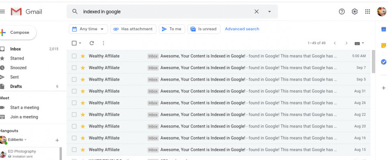This screenshot has height=160, width=388.
Task: Select the checkbox of the Aug 26 email
Action: tap(74, 103)
